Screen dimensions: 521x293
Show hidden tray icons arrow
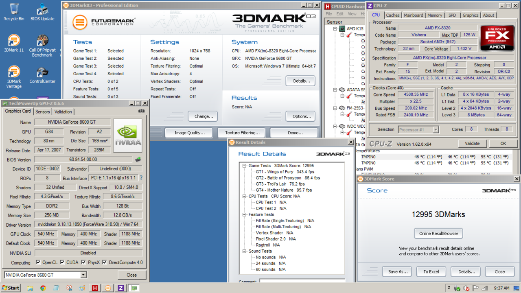(449, 288)
